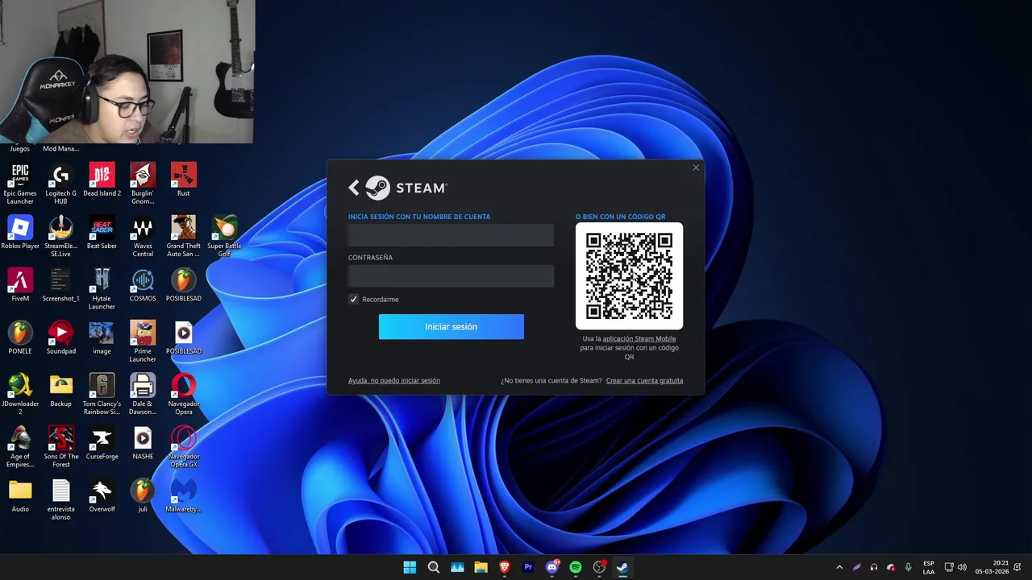
Task: Focus the account name input field
Action: pyautogui.click(x=451, y=235)
